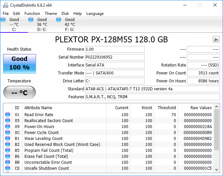Click the Rotation Rate (SSD) field
Viewport: 223px width, 176px height.
click(x=203, y=65)
